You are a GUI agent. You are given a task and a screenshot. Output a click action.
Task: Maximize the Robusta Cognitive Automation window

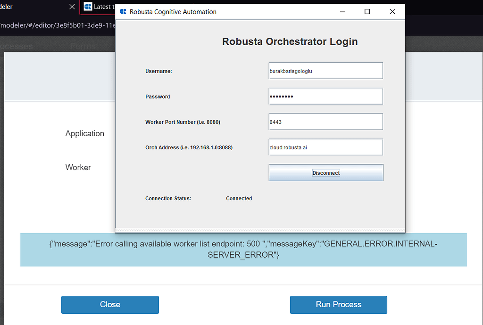coord(367,11)
